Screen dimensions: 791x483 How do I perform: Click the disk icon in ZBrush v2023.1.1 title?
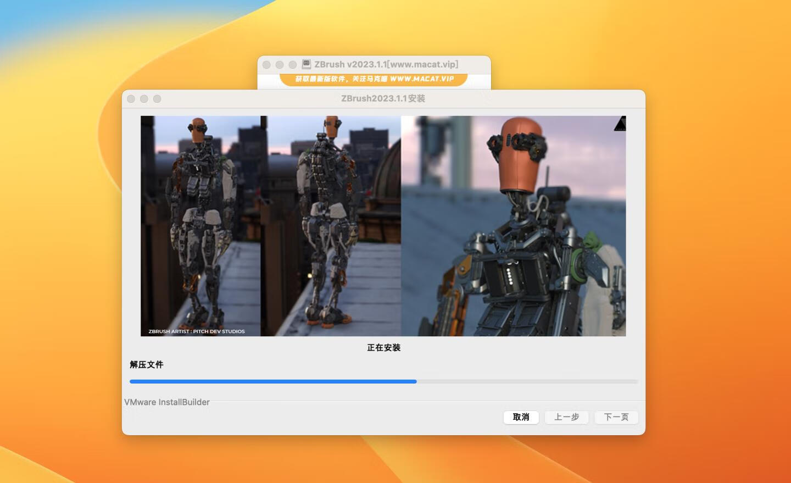pyautogui.click(x=307, y=64)
